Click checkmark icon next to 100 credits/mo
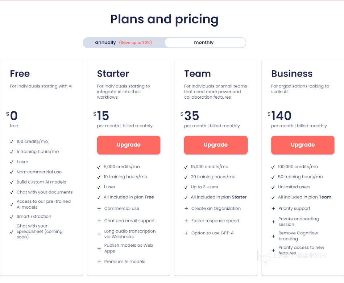Screen dimensions: 344x283 point(12,141)
